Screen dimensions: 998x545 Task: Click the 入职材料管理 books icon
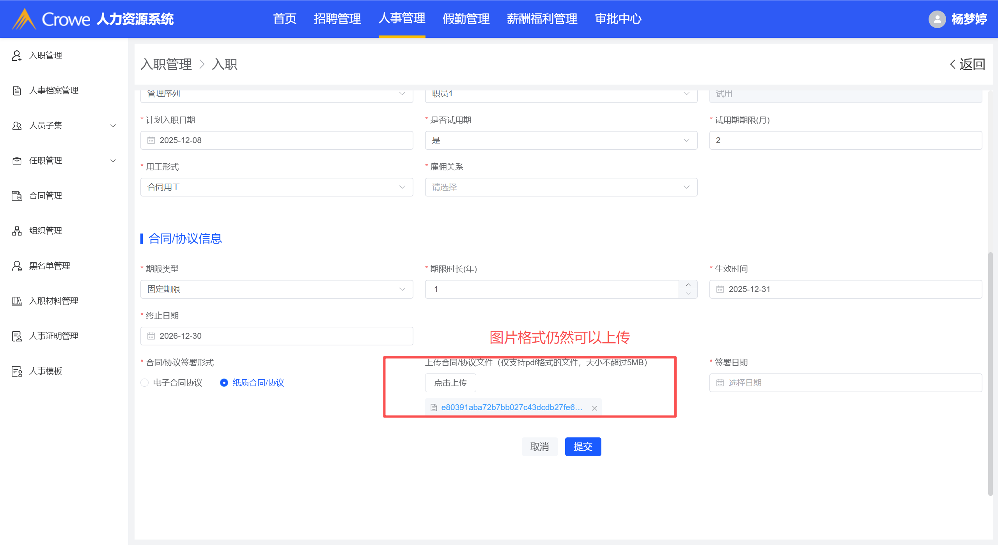(x=16, y=301)
